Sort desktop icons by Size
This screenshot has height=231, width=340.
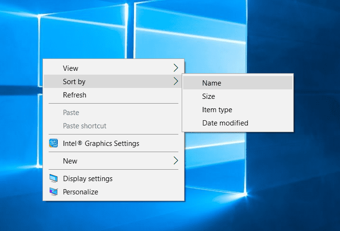click(237, 96)
